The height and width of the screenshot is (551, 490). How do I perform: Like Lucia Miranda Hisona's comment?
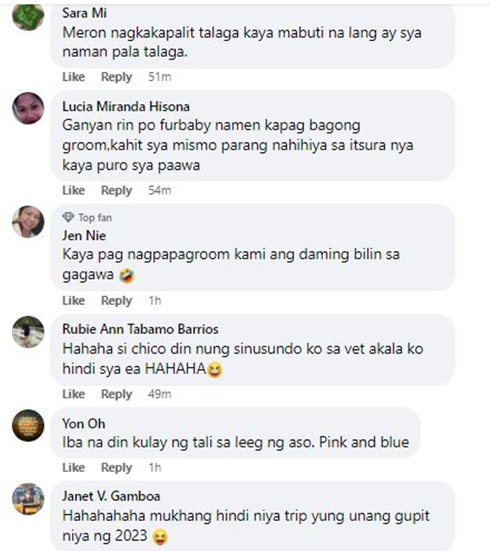tap(74, 190)
